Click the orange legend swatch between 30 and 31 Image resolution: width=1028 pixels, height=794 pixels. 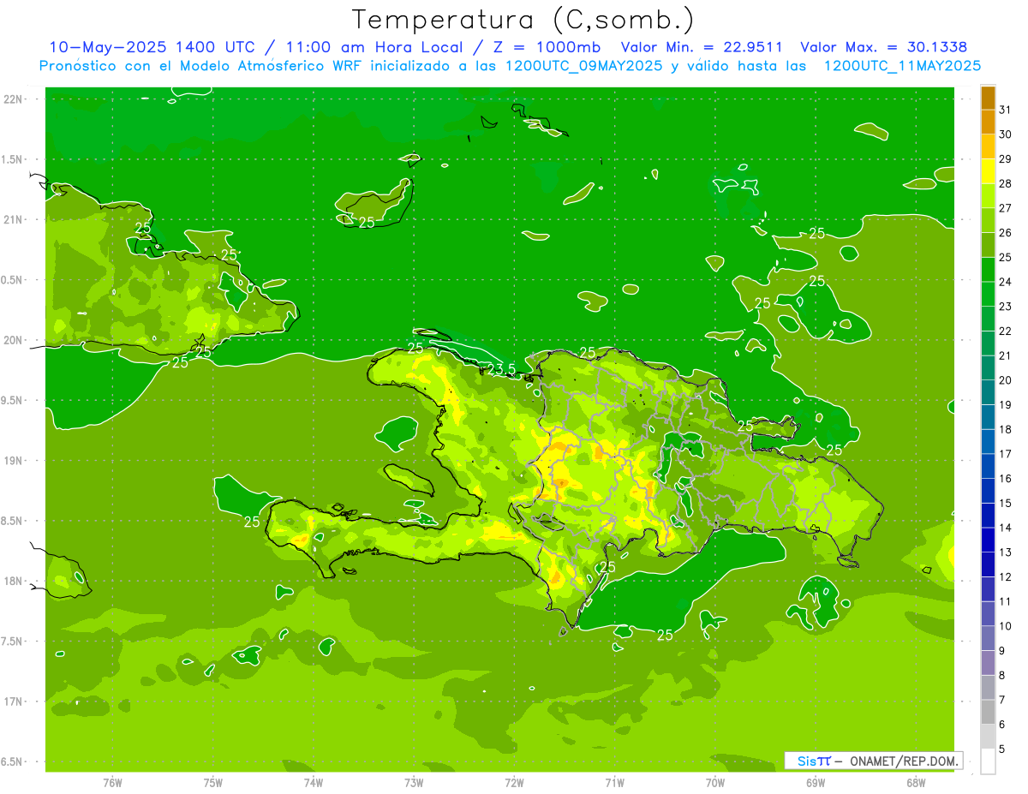[988, 122]
